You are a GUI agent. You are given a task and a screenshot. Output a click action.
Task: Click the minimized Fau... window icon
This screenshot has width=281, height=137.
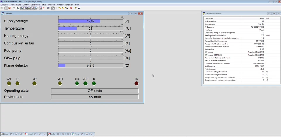click(26, 134)
